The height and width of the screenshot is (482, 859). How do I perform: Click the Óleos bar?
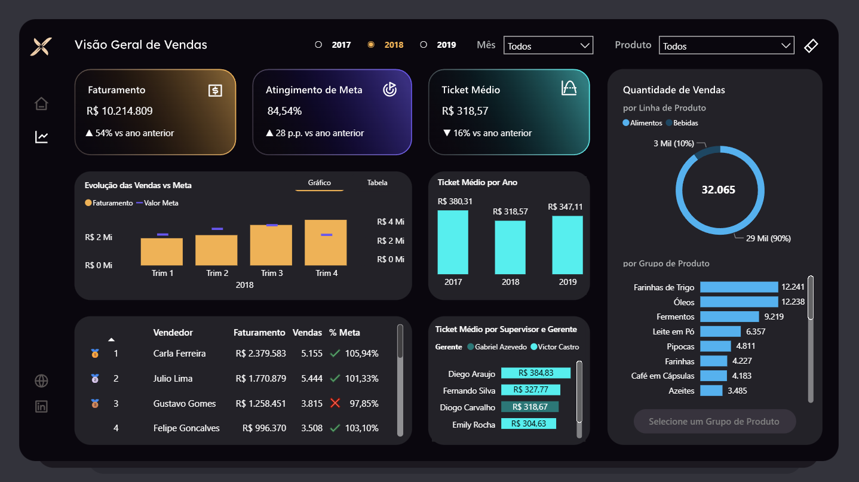pyautogui.click(x=739, y=302)
